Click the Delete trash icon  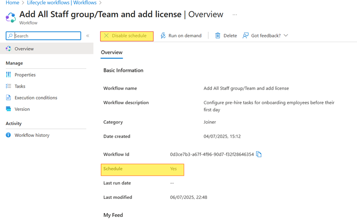pyautogui.click(x=218, y=36)
